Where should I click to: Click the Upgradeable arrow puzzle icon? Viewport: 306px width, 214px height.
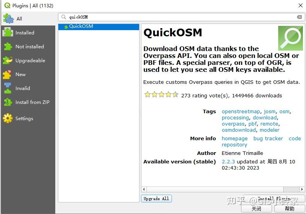click(x=8, y=61)
